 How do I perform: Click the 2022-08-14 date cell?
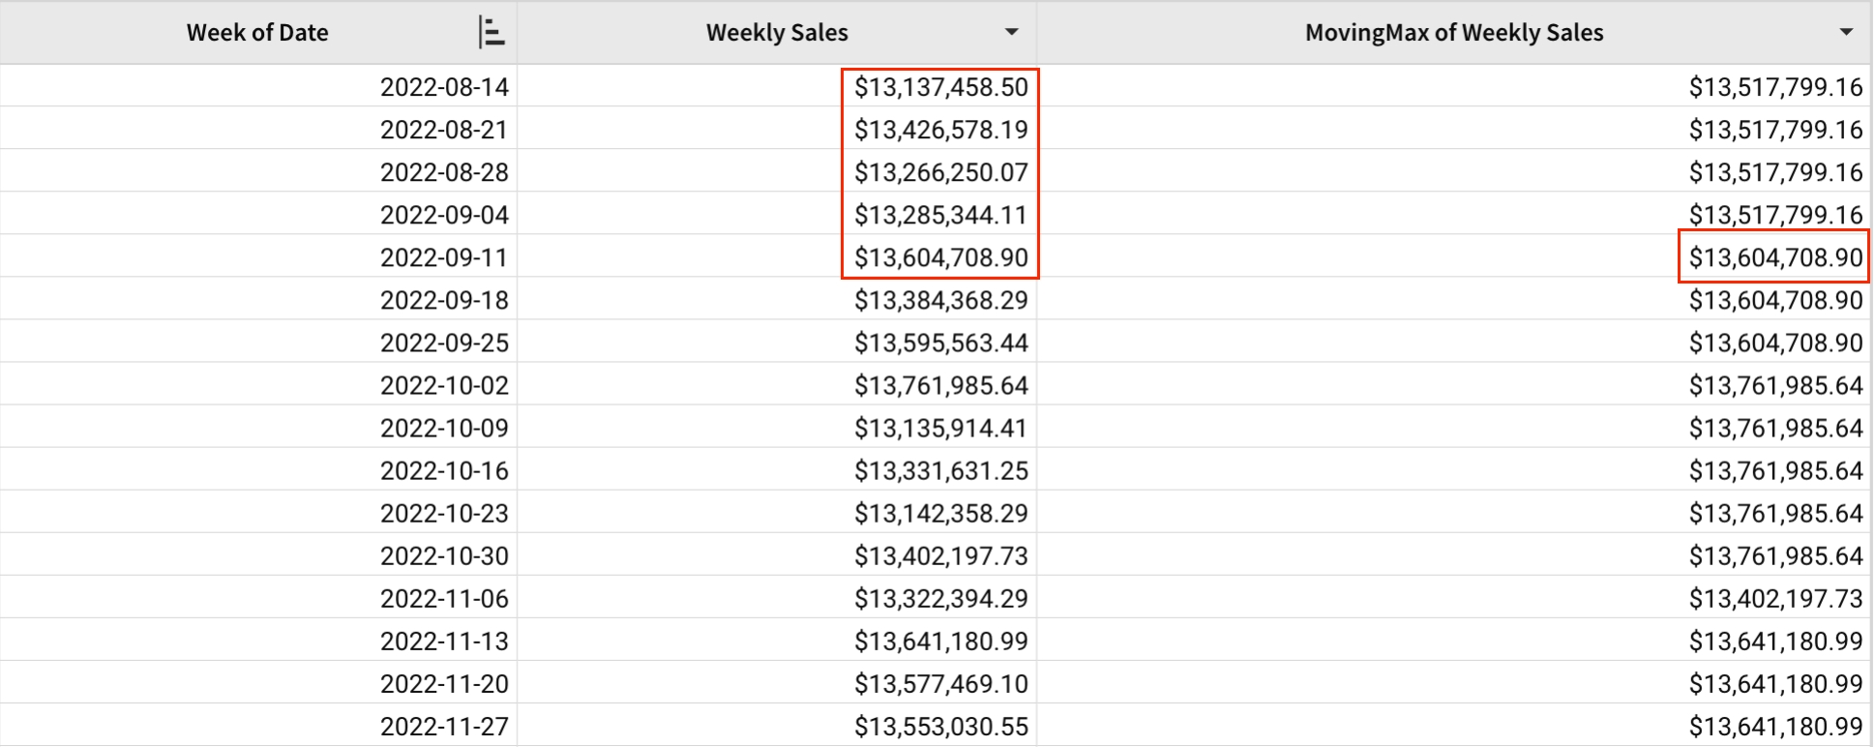click(x=444, y=87)
